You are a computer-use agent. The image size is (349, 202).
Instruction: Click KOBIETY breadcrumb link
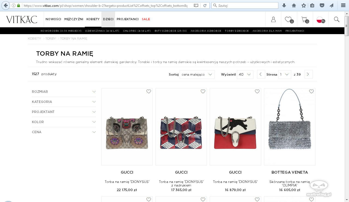click(34, 39)
